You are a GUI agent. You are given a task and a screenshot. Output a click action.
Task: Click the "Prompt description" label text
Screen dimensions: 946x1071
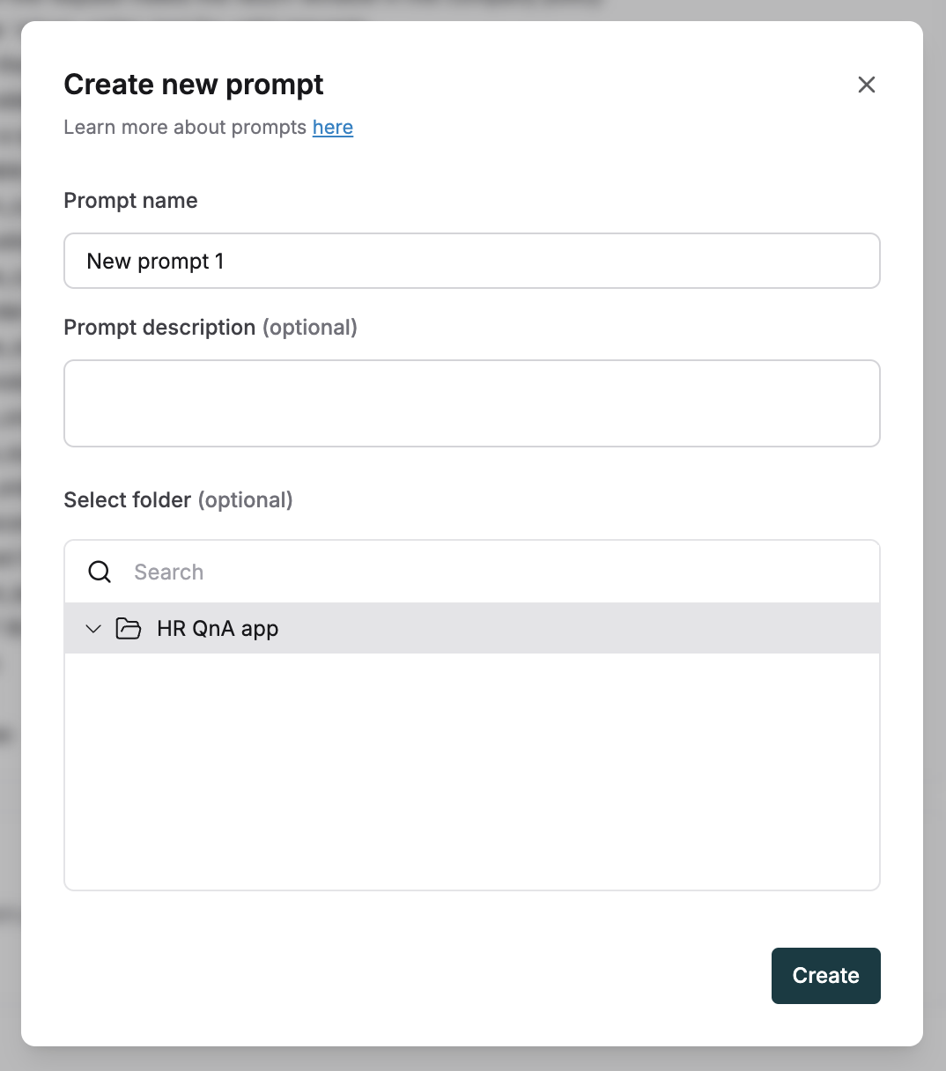pos(159,328)
